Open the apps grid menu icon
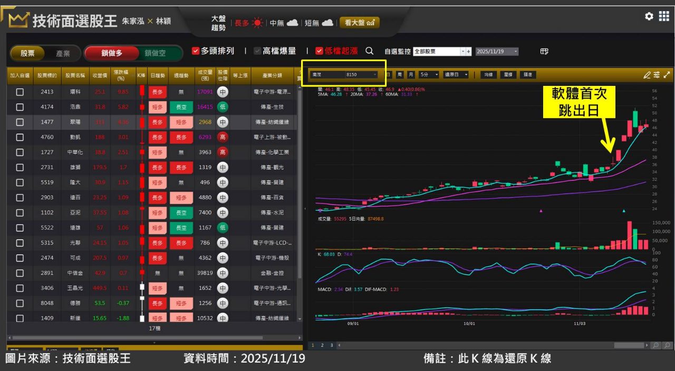The width and height of the screenshot is (675, 371). (664, 16)
